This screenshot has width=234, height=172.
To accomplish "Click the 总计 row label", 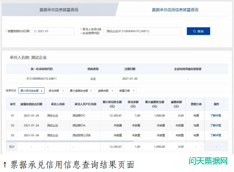I will coord(12,147).
